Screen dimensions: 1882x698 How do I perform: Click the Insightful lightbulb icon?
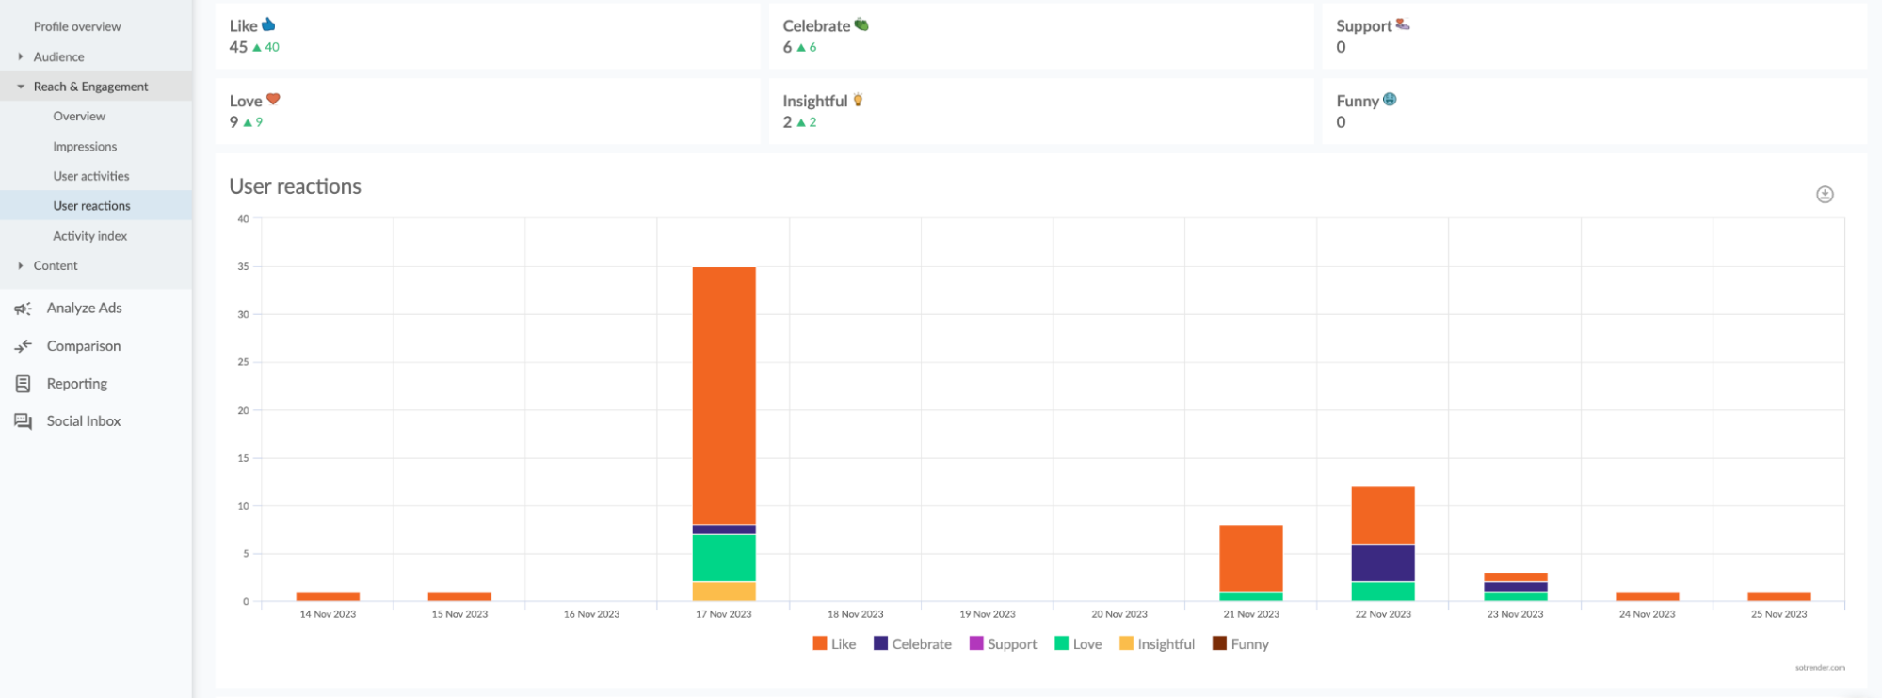point(858,100)
